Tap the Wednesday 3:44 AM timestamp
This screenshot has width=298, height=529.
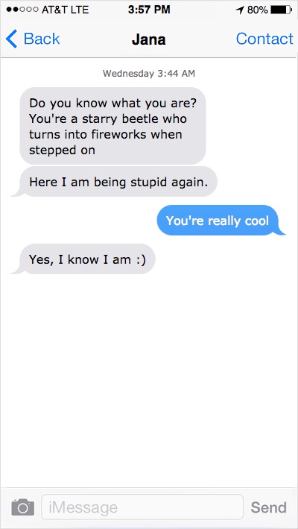coord(149,73)
